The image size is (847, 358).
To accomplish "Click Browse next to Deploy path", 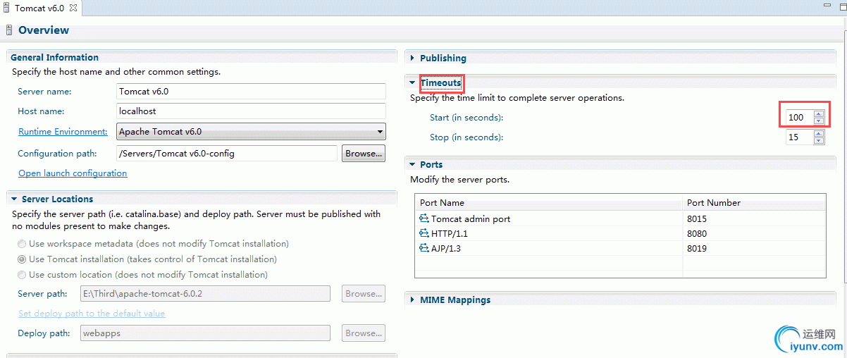I will (x=364, y=333).
